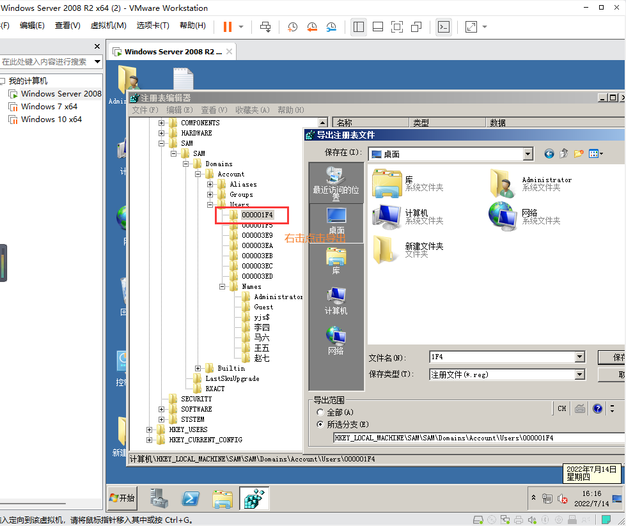
Task: Open the registry editor 收藏夹(A) menu
Action: 253,110
